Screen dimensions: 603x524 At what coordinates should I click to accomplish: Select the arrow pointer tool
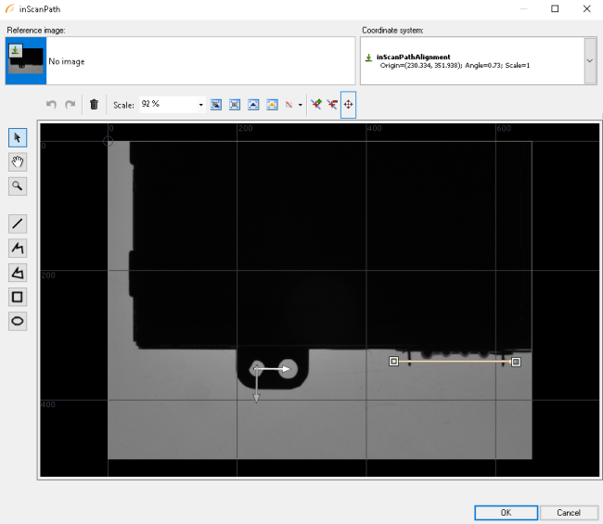18,138
